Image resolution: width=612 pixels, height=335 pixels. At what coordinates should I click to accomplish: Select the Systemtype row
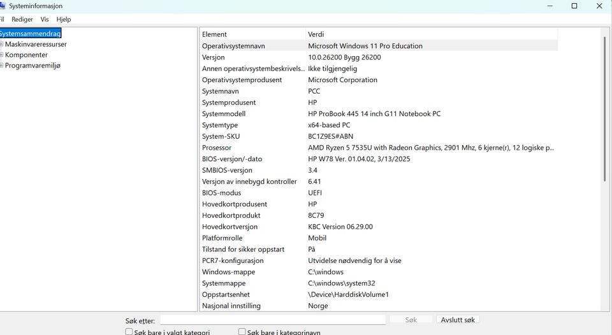pyautogui.click(x=379, y=125)
